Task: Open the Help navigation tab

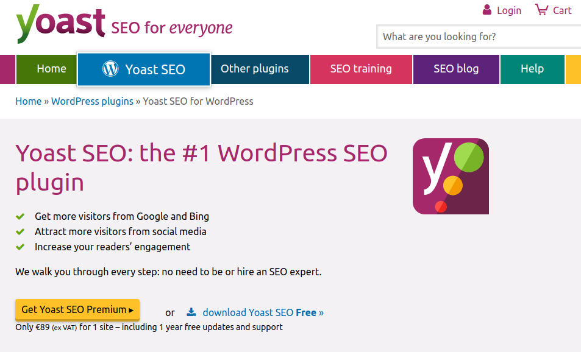Action: point(532,69)
